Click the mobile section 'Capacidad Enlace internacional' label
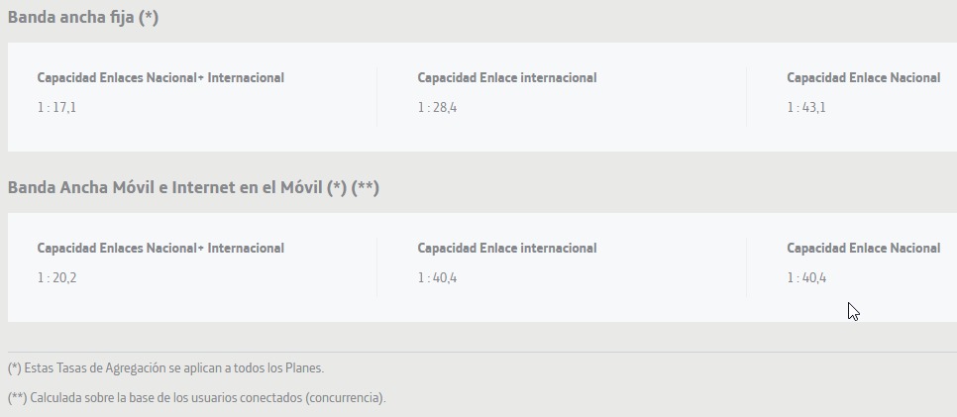957x417 pixels. tap(507, 249)
